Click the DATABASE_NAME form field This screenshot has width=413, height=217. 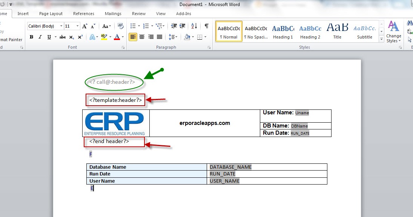pos(230,167)
